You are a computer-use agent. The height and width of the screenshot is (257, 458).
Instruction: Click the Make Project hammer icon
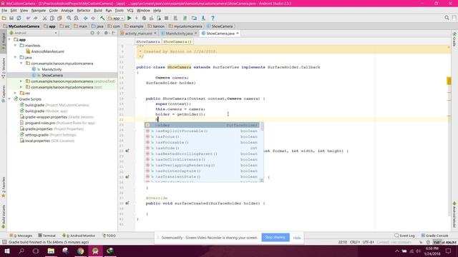click(102, 18)
